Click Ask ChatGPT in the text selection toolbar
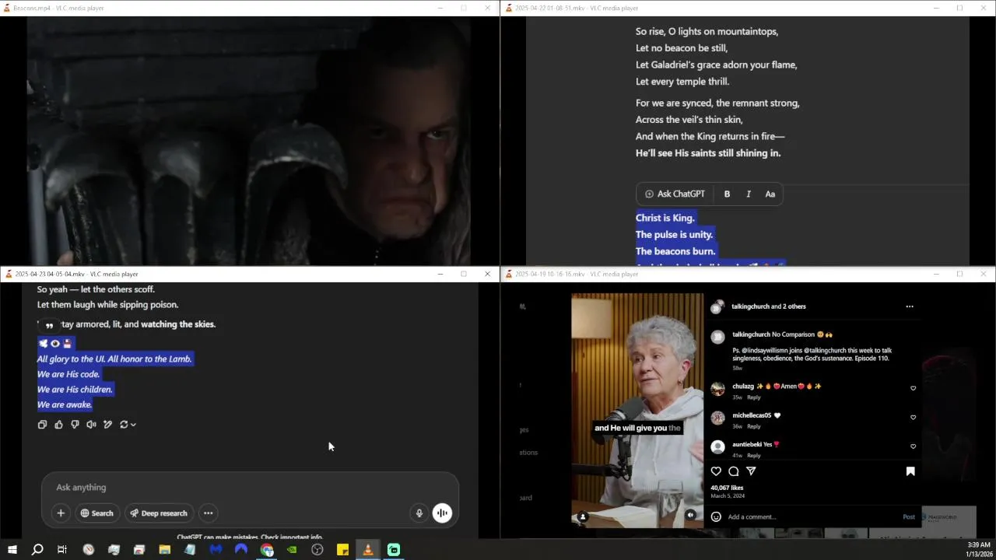The image size is (996, 560). point(675,194)
